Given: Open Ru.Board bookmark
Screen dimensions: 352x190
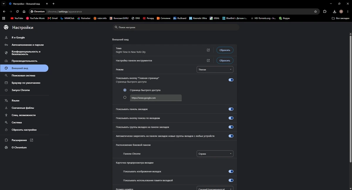Looking at the screenshot, I should pos(180,18).
